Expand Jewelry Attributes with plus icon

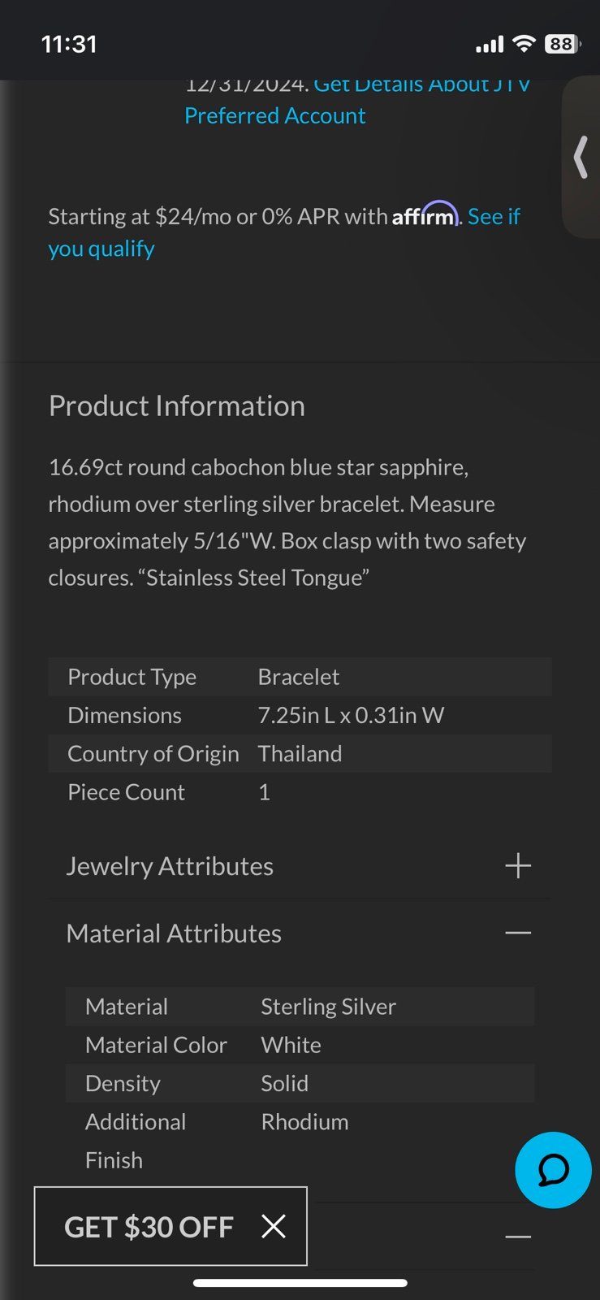point(518,865)
